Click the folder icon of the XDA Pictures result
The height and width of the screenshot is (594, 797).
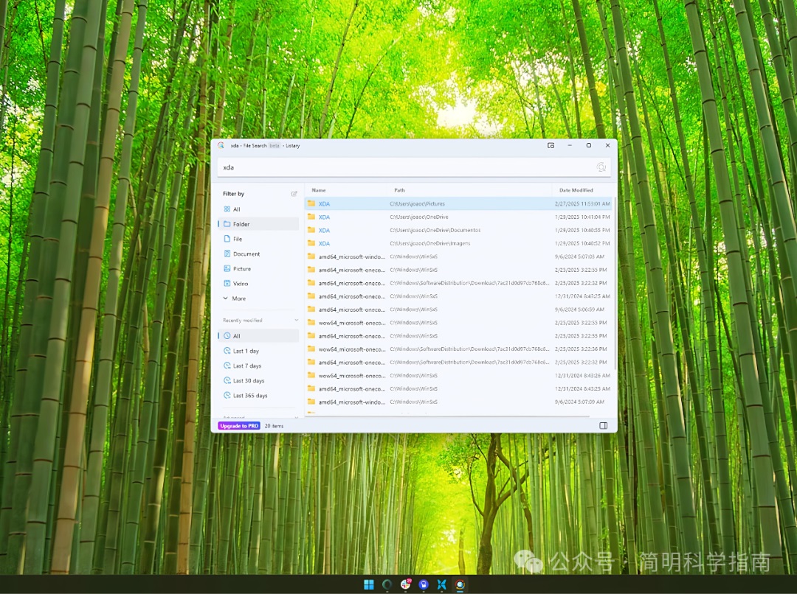(x=311, y=203)
